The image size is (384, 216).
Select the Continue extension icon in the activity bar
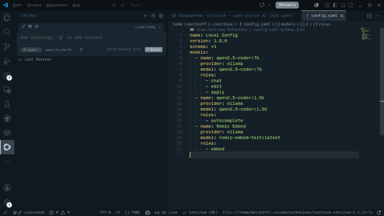click(7, 147)
